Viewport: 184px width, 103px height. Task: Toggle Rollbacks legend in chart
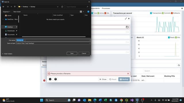click(x=176, y=13)
